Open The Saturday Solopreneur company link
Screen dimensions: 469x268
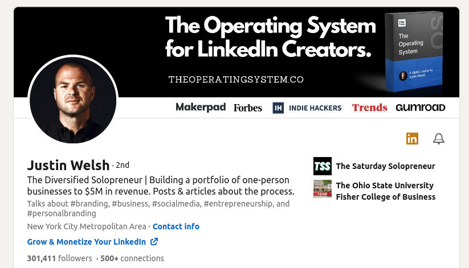tap(385, 166)
